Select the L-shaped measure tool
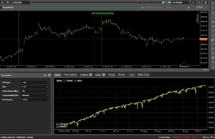This screenshot has width=215, height=139. coord(213,13)
